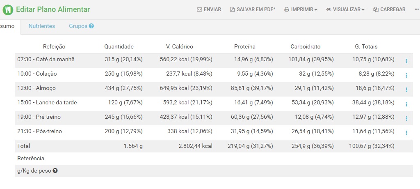Open three-dot menu for Colação row
This screenshot has height=189, width=420.
[406, 76]
